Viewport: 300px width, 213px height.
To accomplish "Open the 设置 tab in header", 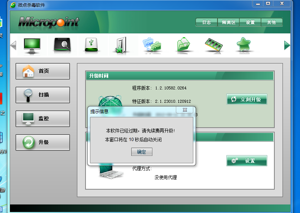I will [250, 22].
